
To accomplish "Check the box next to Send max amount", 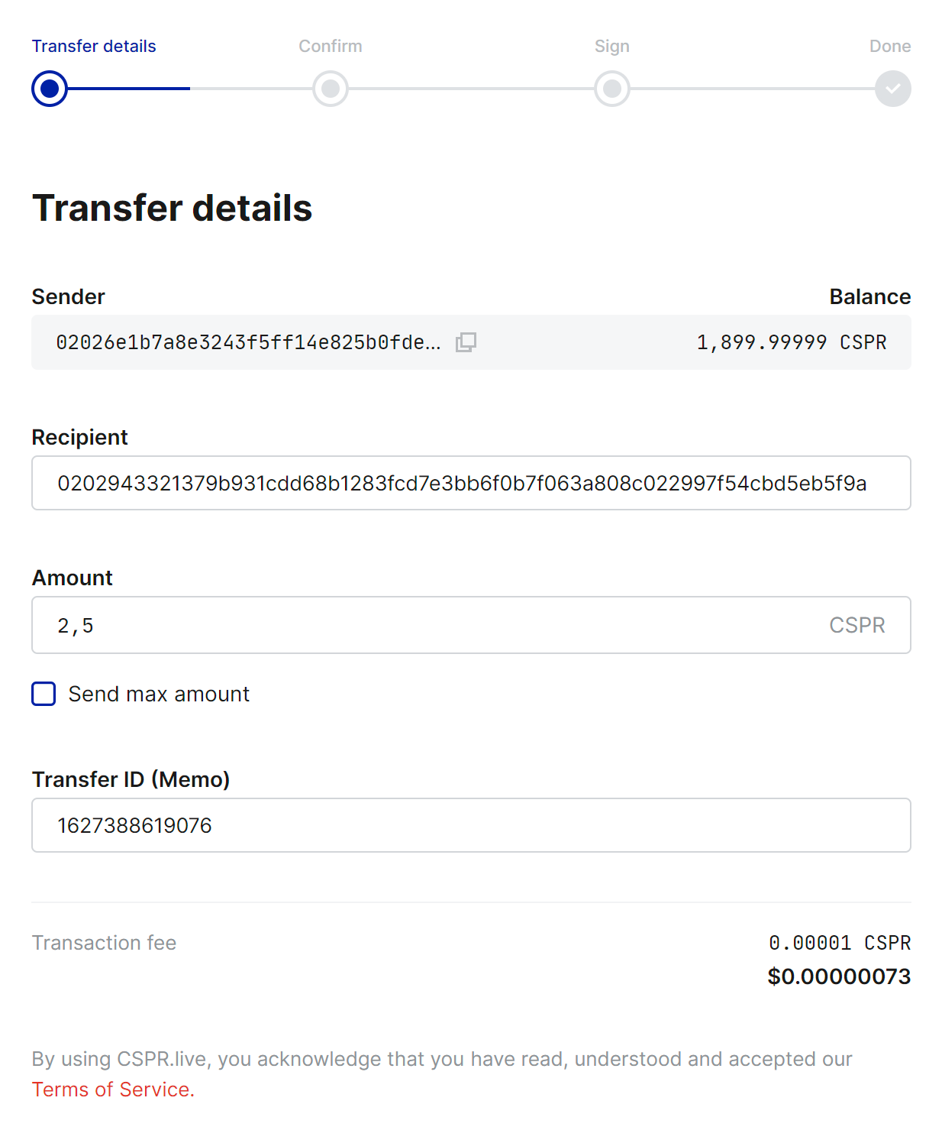I will coord(44,694).
